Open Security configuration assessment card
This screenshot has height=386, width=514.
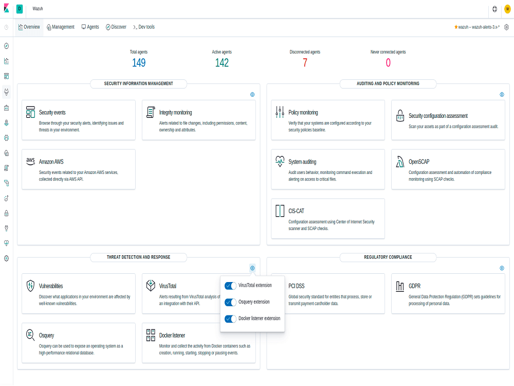[x=448, y=120]
